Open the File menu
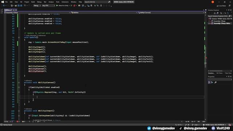The height and width of the screenshot is (131, 233). point(7,2)
